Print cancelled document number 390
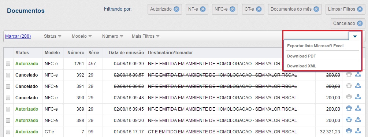The image size is (368, 137). coord(349,97)
